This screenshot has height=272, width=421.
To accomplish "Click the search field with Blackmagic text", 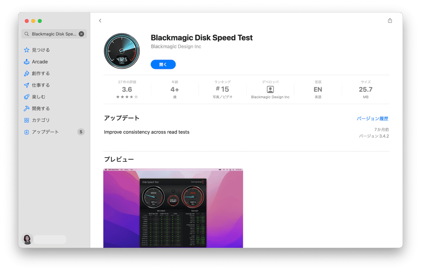I will [54, 34].
